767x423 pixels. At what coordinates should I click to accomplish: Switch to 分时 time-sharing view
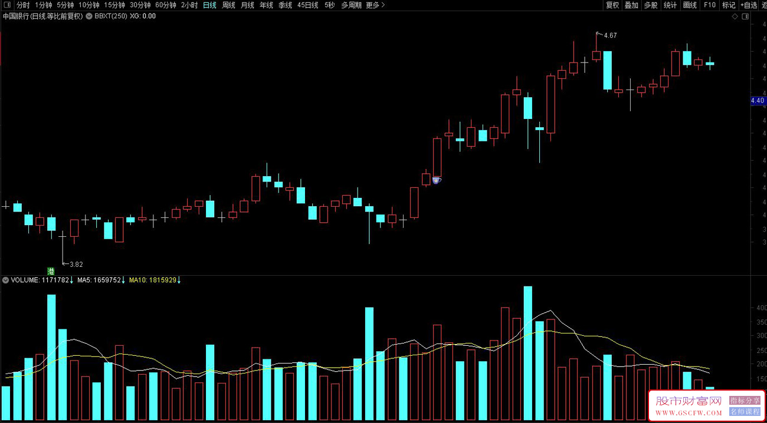[x=23, y=5]
